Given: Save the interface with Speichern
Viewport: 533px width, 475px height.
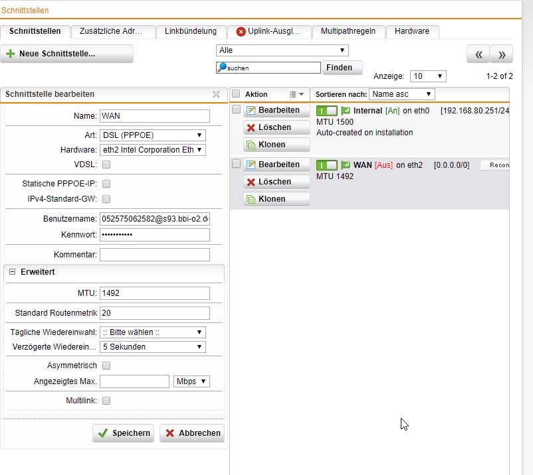Looking at the screenshot, I should [124, 433].
